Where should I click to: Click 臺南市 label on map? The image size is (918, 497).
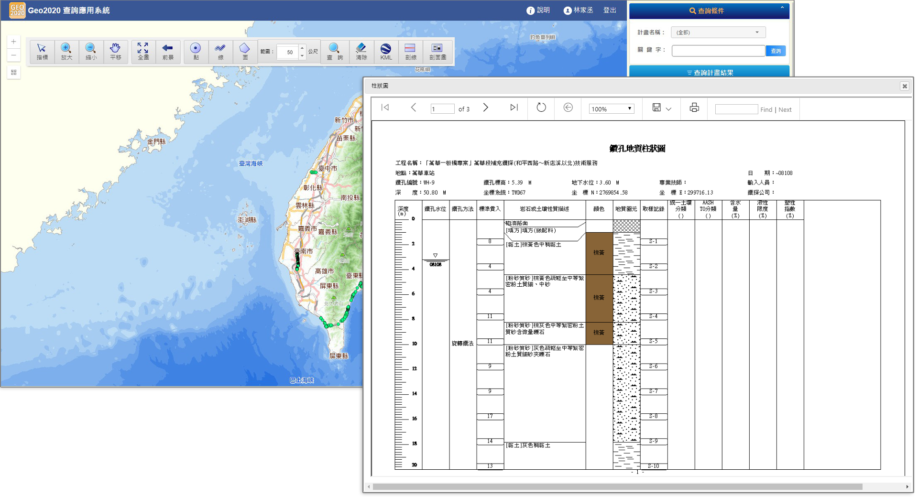point(304,251)
